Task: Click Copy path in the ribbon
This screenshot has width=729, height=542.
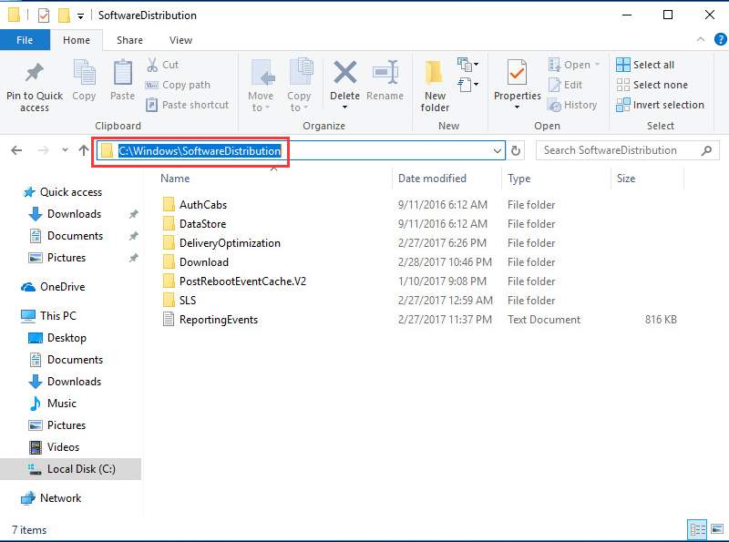Action: 178,85
